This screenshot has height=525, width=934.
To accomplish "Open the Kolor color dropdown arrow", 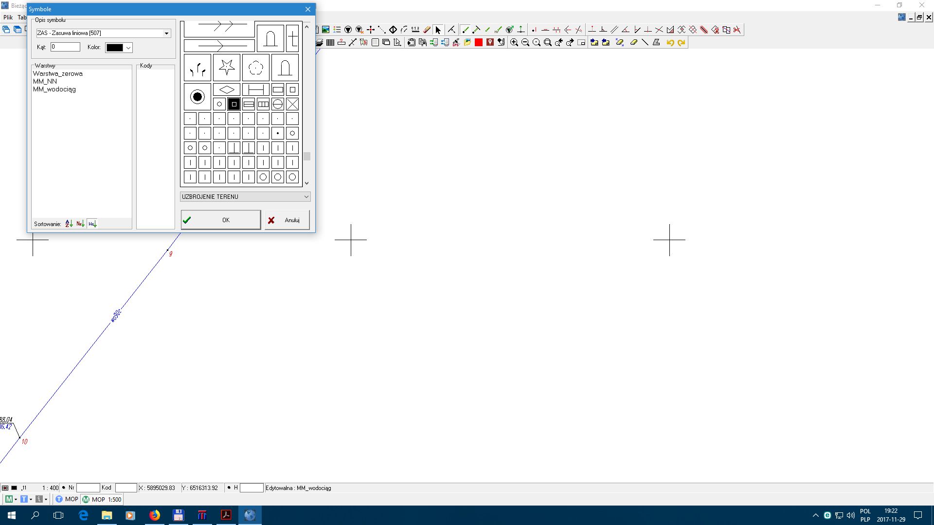I will point(128,48).
